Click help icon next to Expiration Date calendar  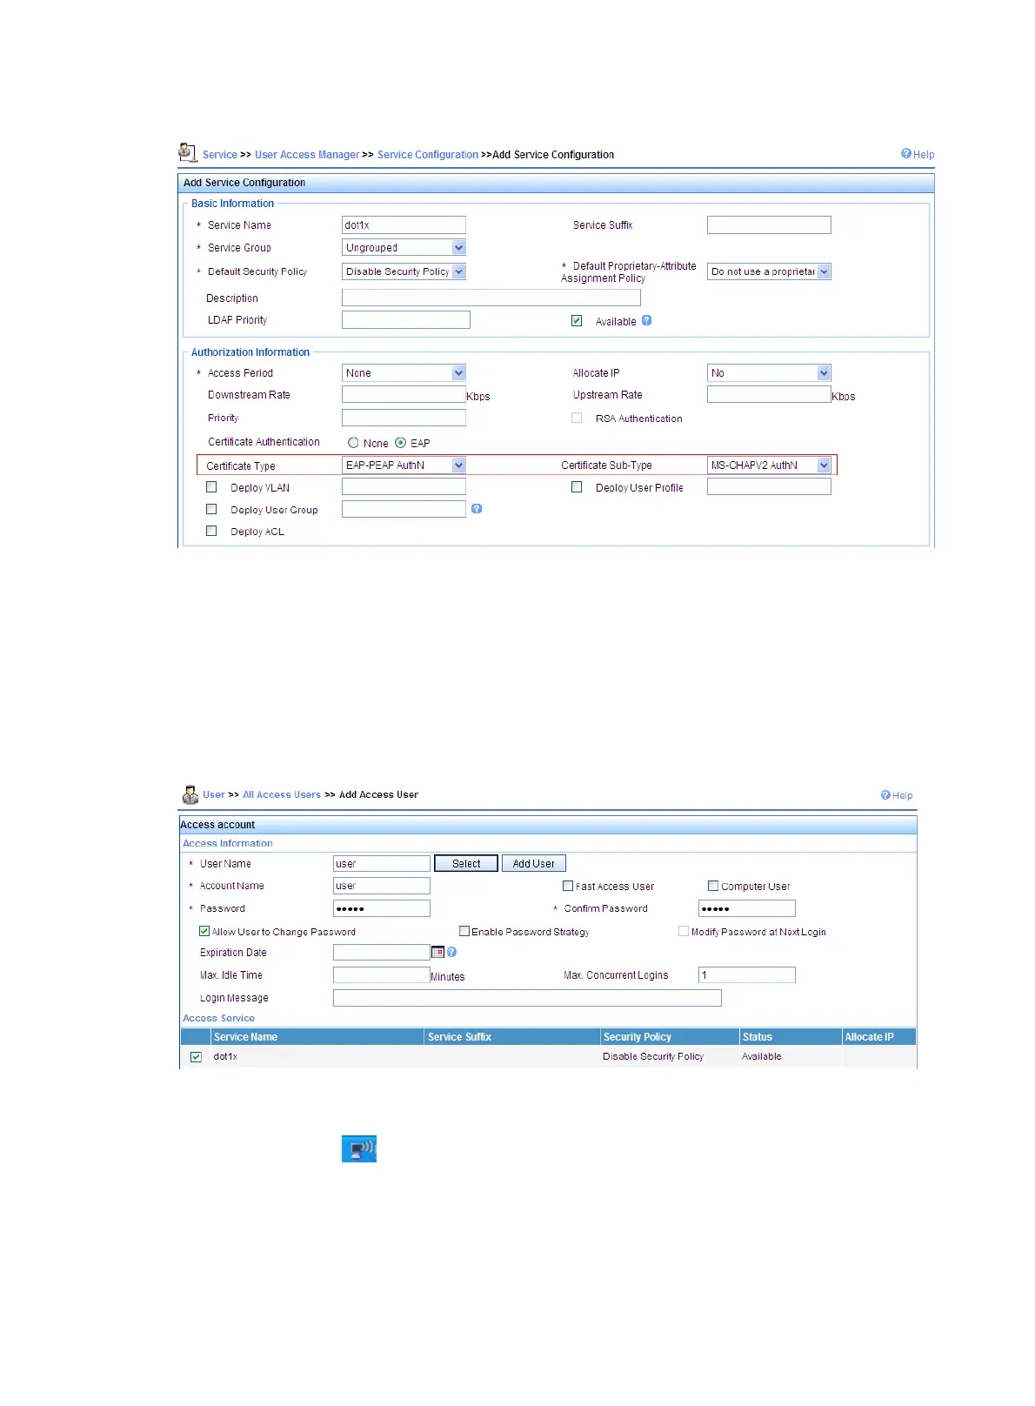[x=452, y=952]
